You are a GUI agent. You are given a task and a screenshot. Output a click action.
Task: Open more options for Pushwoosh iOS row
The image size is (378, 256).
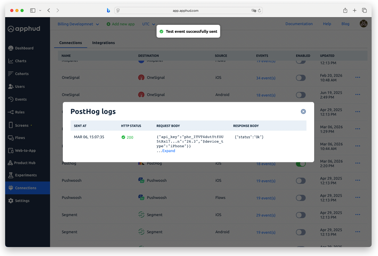(x=358, y=180)
